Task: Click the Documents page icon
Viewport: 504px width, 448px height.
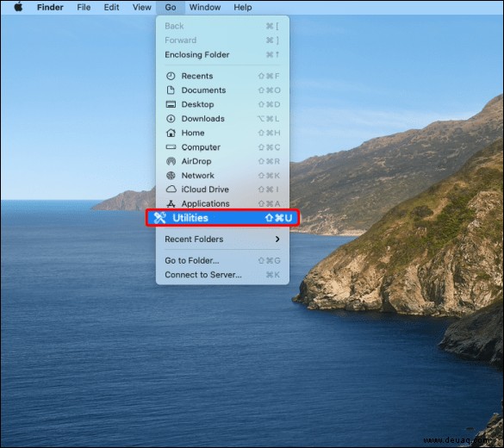Action: point(171,90)
